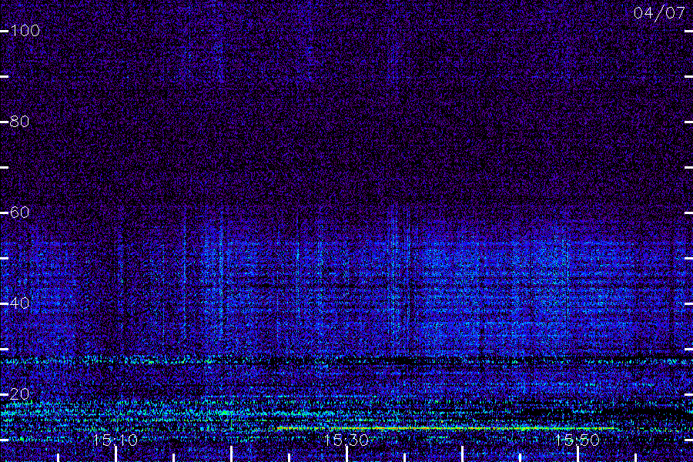Image resolution: width=693 pixels, height=462 pixels.
Task: Select the 60 frequency axis label
Action: click(19, 213)
